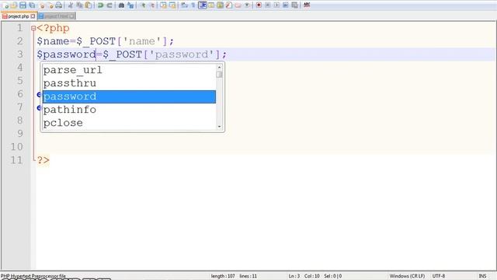Viewport: 497px width, 280px height.
Task: Switch to the project.php tab
Action: 19,16
